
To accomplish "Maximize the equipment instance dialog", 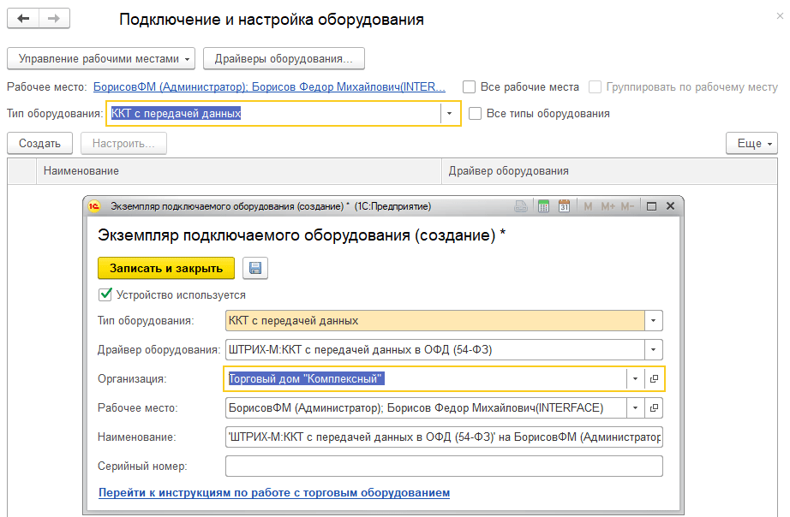I will tap(651, 206).
